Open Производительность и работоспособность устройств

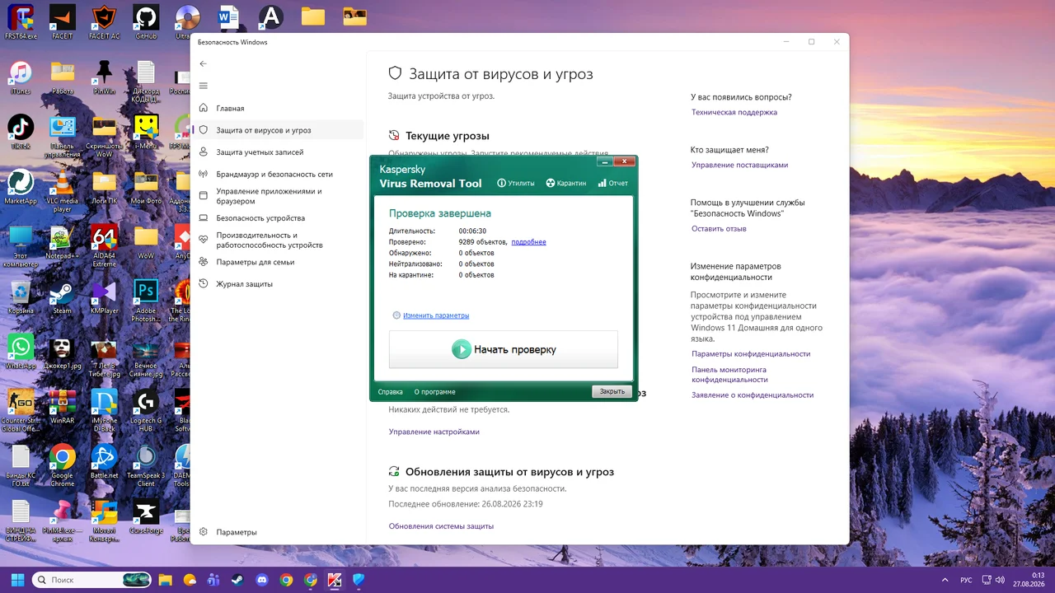pyautogui.click(x=278, y=240)
